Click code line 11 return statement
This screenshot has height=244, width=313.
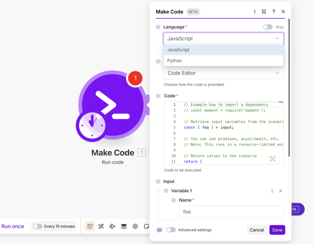click(193, 161)
